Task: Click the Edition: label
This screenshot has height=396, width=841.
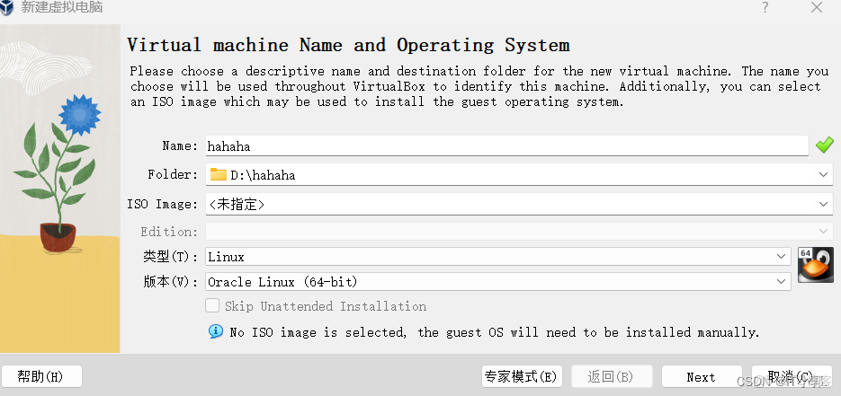Action: tap(169, 232)
